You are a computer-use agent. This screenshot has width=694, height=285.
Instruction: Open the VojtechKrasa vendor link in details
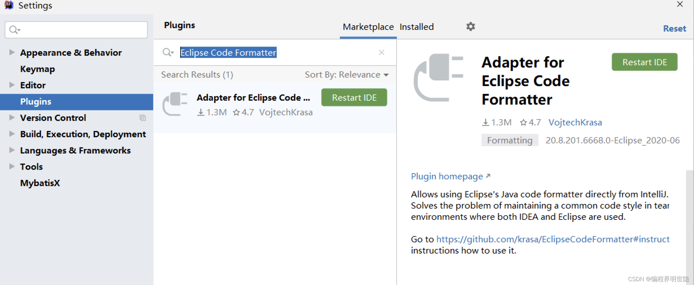coord(575,123)
